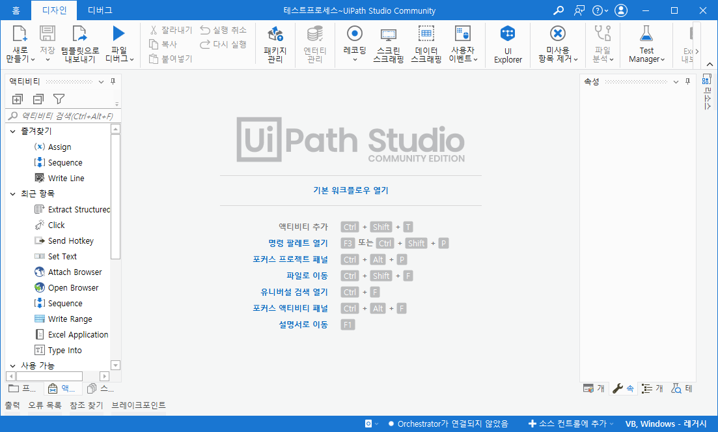Collapse the Favorites (즐겨찾기) group
Image resolution: width=718 pixels, height=432 pixels.
pyautogui.click(x=13, y=132)
